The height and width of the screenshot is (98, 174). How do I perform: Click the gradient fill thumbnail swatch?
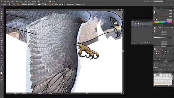[x=155, y=28]
